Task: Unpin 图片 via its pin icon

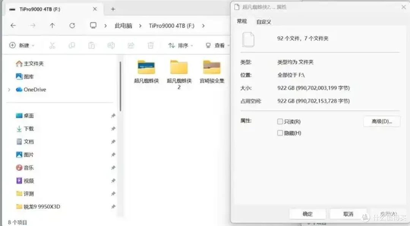Action: click(x=113, y=155)
